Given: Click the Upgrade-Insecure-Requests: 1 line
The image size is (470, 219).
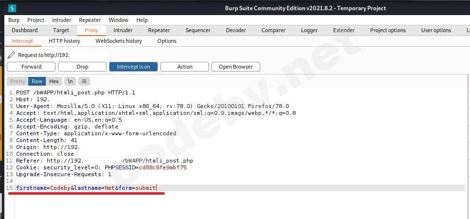Looking at the screenshot, I should pyautogui.click(x=63, y=174).
